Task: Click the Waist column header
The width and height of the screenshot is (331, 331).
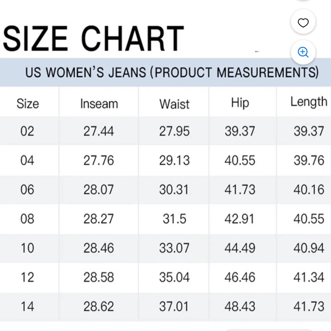Action: 174,104
